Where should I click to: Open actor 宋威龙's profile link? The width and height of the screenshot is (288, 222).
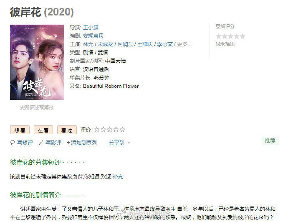coord(105,44)
